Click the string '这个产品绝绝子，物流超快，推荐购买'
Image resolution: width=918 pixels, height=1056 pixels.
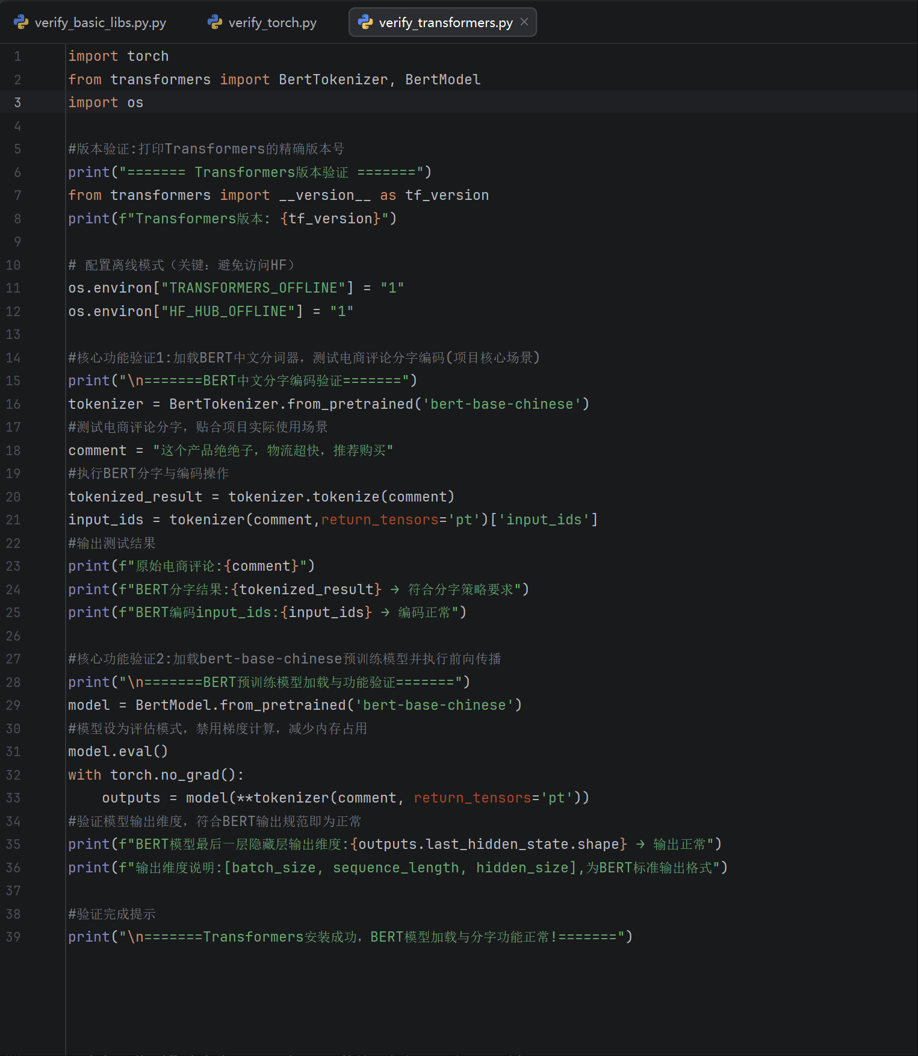click(x=273, y=450)
